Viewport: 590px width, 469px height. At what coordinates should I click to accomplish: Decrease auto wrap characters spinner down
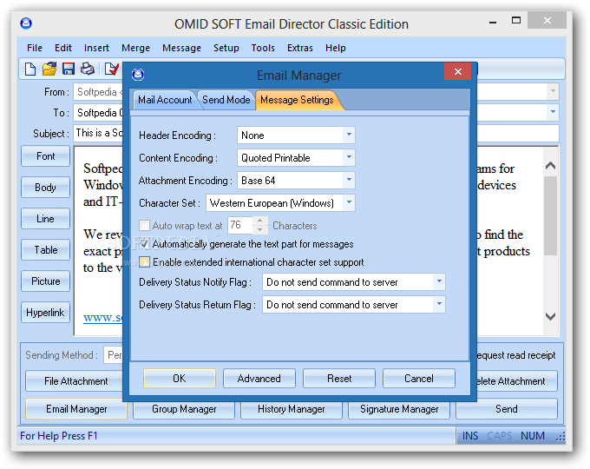tap(260, 229)
